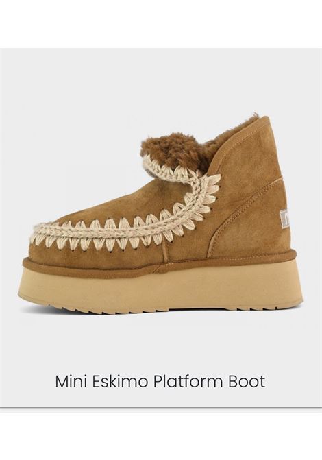Select the word "Platform" in product name
This screenshot has width=322, height=460.
pyautogui.click(x=189, y=381)
